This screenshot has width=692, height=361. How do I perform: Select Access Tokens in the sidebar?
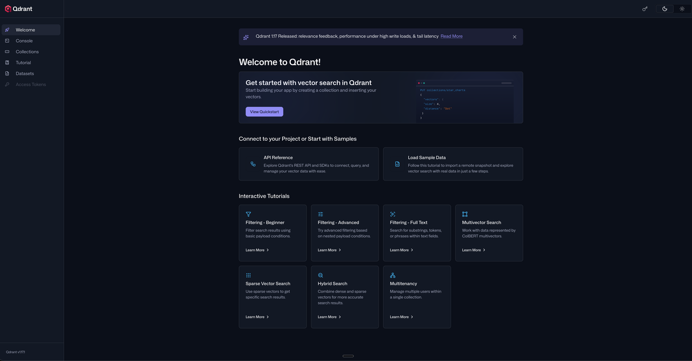tap(31, 84)
